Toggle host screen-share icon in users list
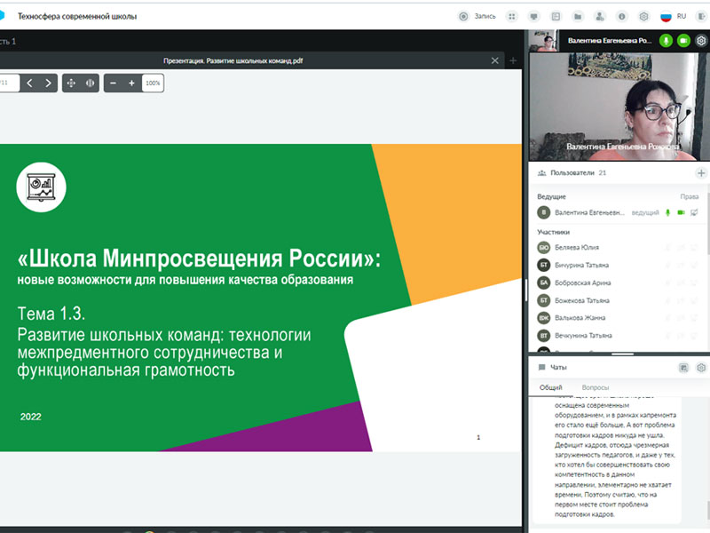The width and height of the screenshot is (710, 533). (x=694, y=212)
